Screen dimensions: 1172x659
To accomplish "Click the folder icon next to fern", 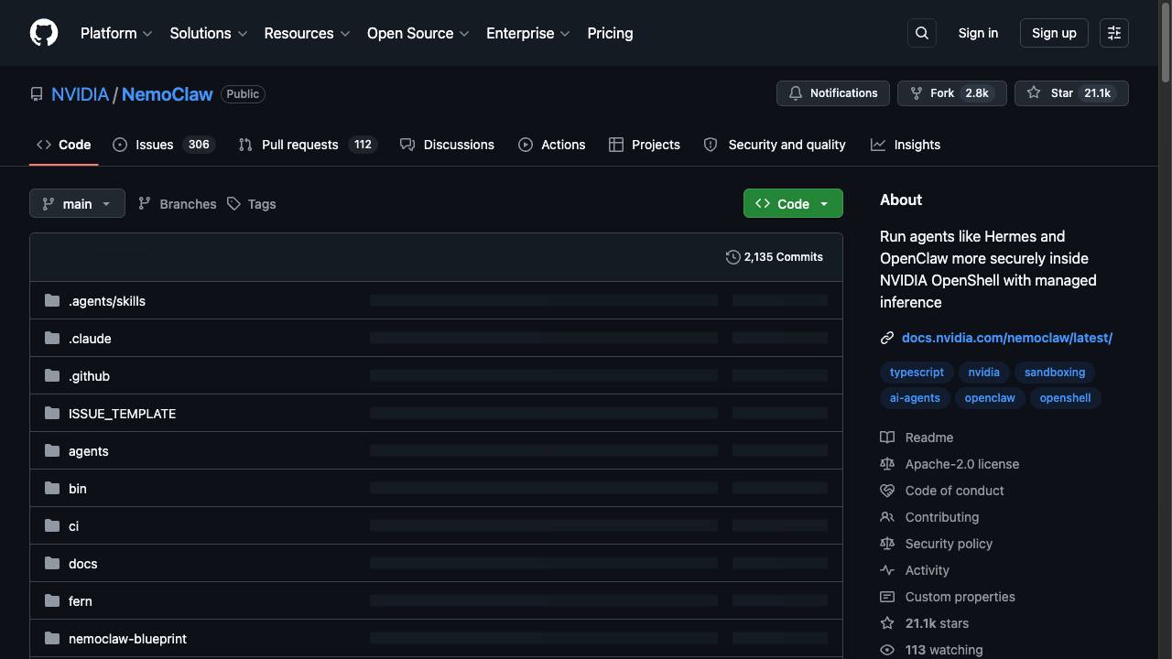I will pos(52,600).
